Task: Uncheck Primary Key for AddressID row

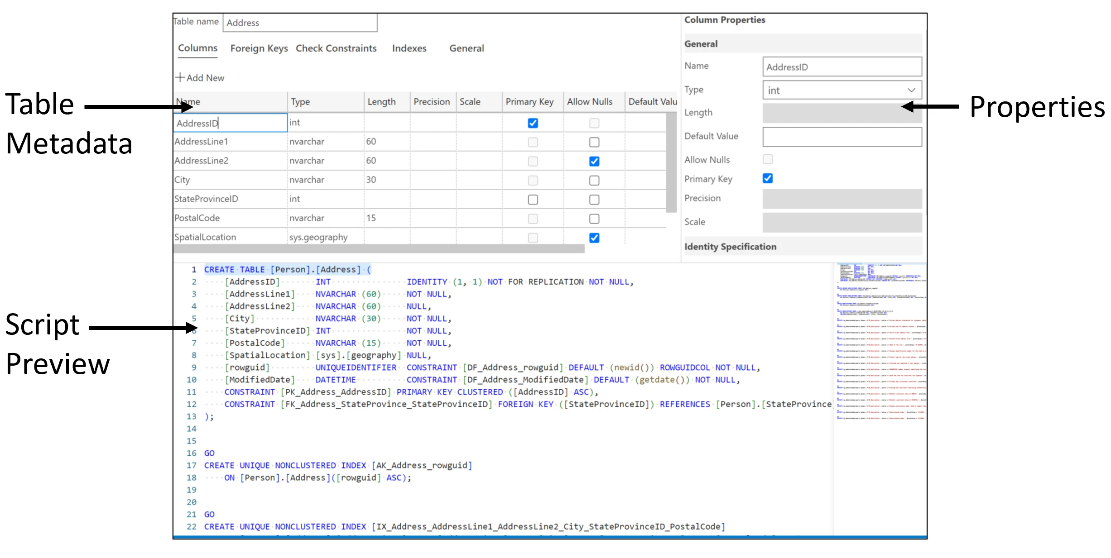Action: 532,123
